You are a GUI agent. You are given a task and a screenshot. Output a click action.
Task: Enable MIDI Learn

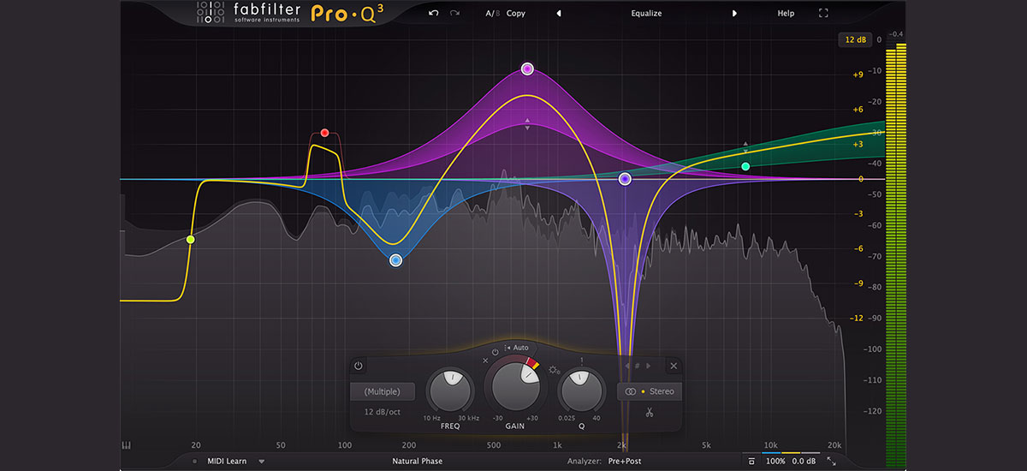coord(227,461)
